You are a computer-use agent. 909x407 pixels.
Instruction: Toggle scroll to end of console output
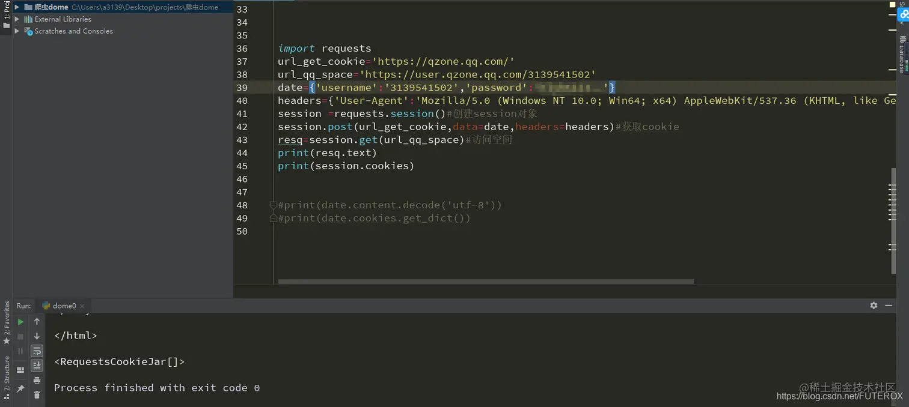37,366
